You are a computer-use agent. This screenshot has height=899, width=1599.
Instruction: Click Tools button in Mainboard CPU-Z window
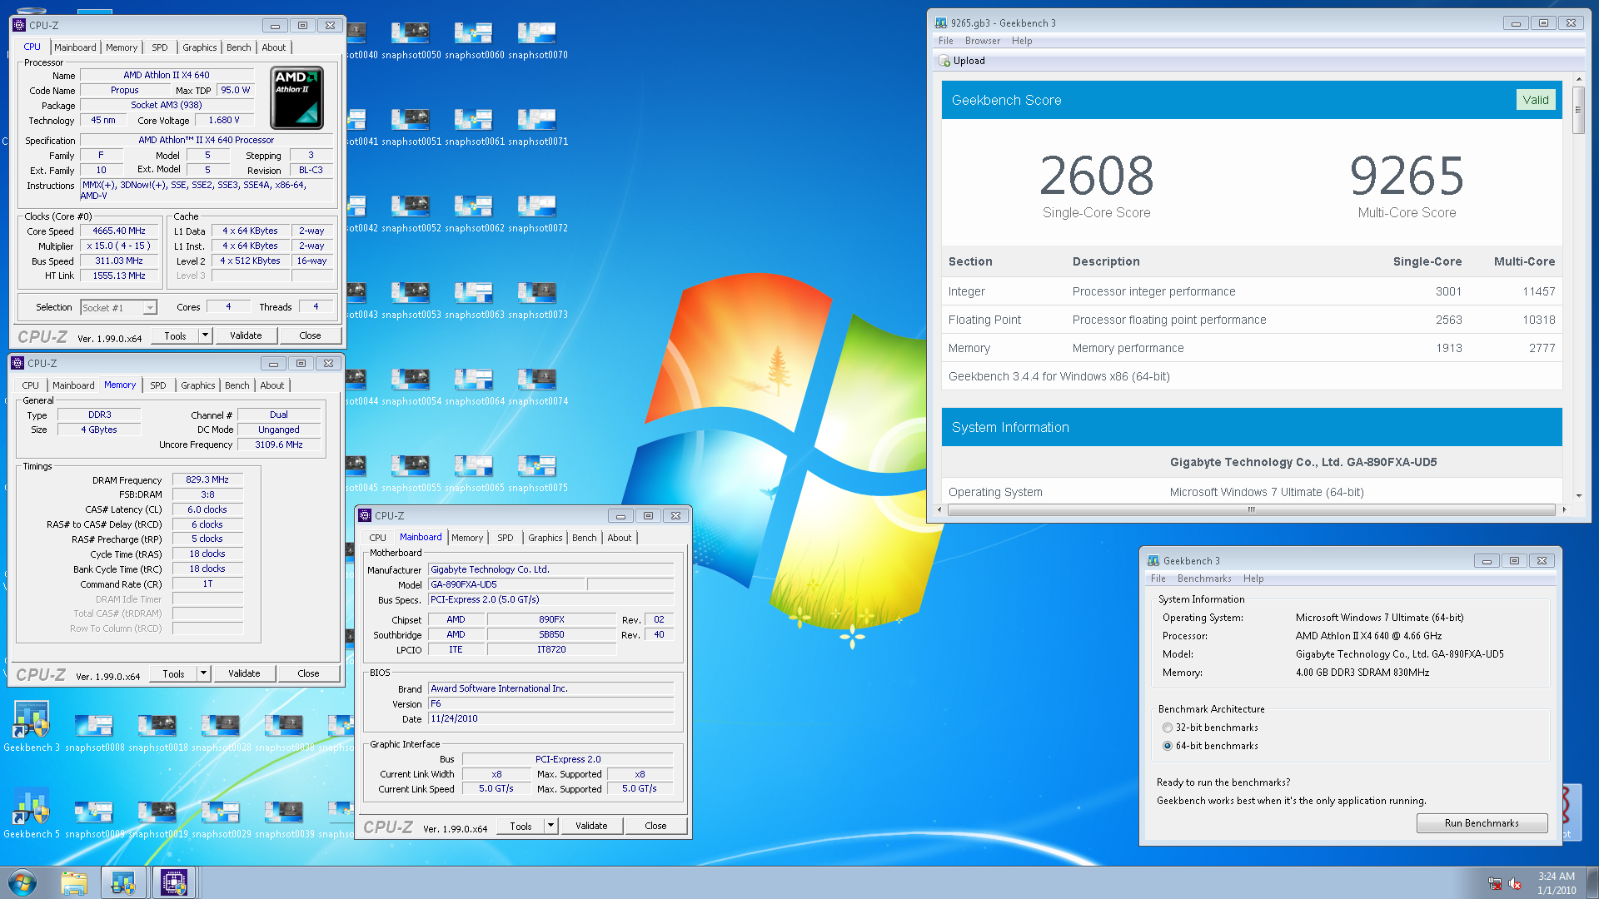pyautogui.click(x=521, y=826)
